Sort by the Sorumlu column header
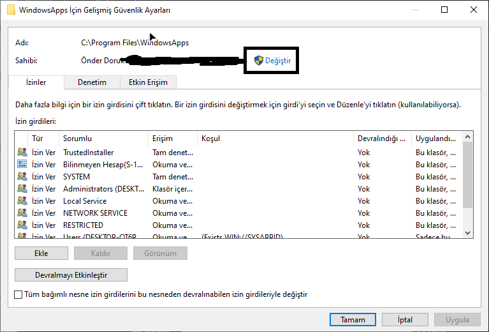 pyautogui.click(x=103, y=139)
